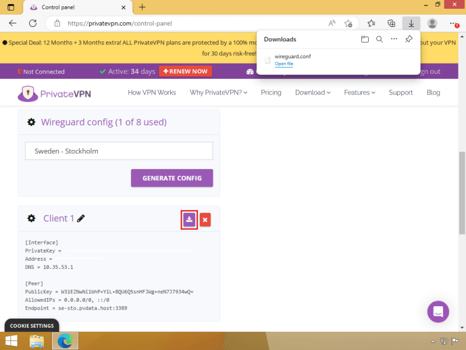
Task: Pin the Downloads panel
Action: tap(409, 39)
